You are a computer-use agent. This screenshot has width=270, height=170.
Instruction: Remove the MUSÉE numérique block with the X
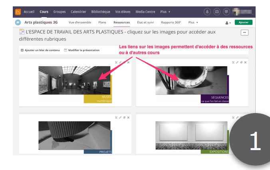128,63
